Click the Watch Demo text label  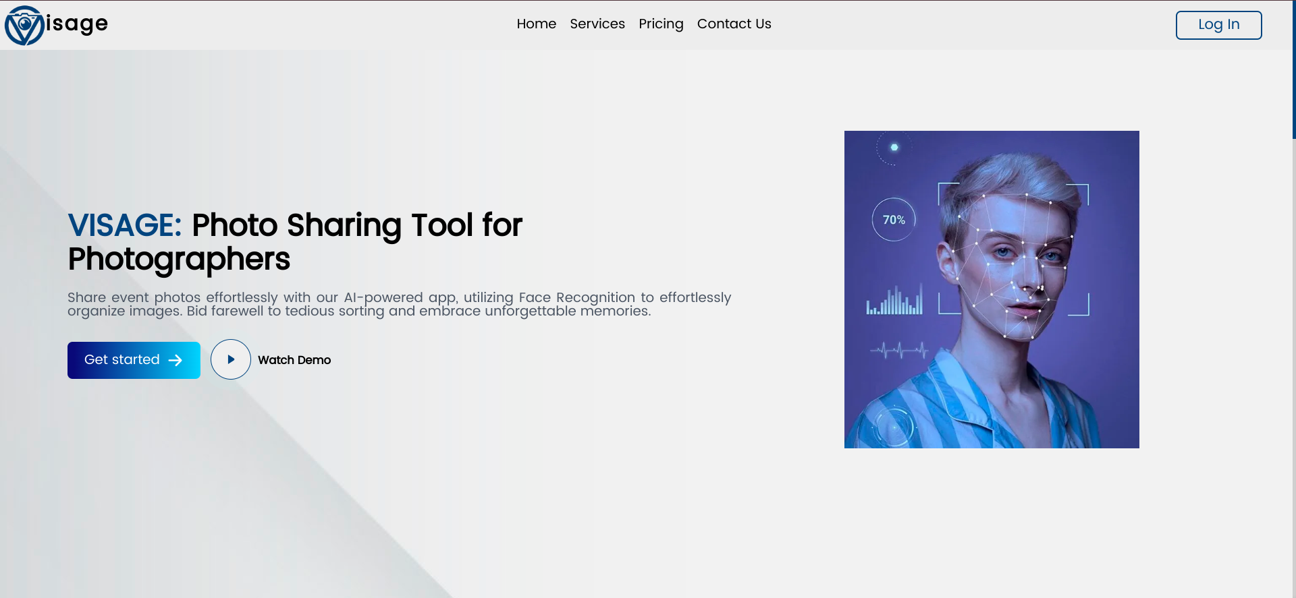[294, 360]
